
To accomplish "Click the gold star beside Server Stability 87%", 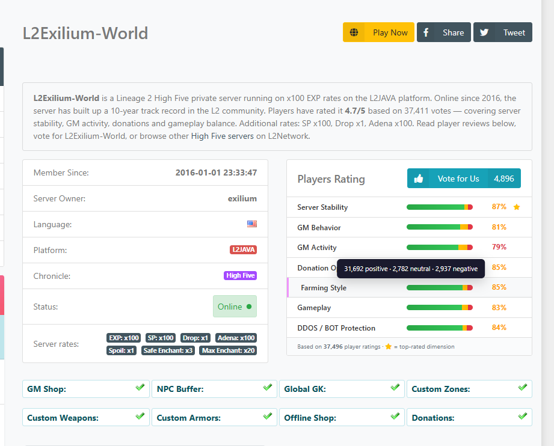I will click(x=517, y=207).
